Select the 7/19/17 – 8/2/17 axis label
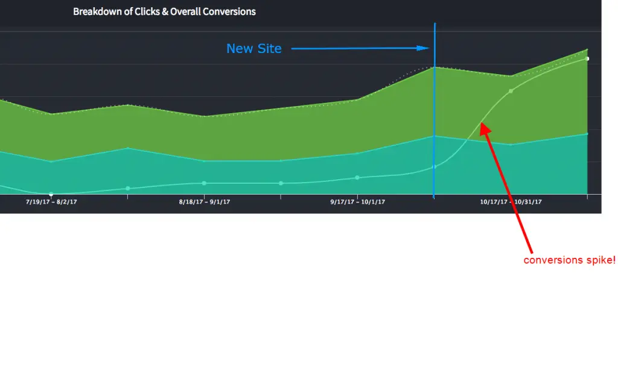This screenshot has width=618, height=385. pos(51,202)
